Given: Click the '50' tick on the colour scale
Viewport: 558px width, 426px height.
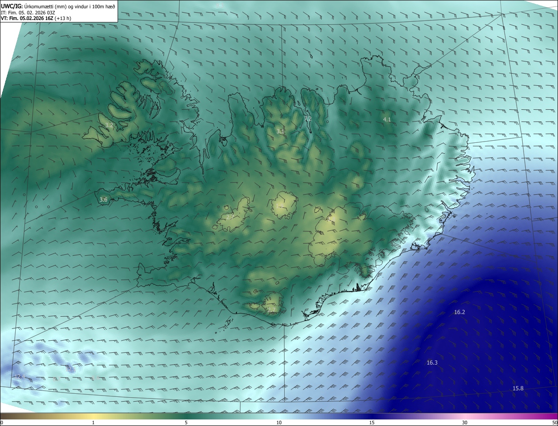Looking at the screenshot, I should [x=555, y=423].
